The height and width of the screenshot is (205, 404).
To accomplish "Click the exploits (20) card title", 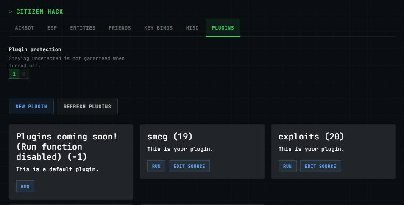I will (311, 137).
